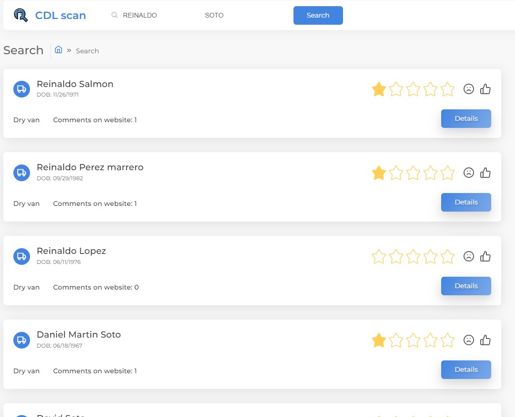Screen dimensions: 515x417
Task: Click truck icon beside Reinaldo Salmon
Action: click(21, 89)
